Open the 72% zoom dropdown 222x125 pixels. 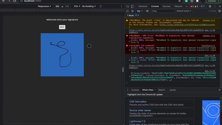click(77, 6)
